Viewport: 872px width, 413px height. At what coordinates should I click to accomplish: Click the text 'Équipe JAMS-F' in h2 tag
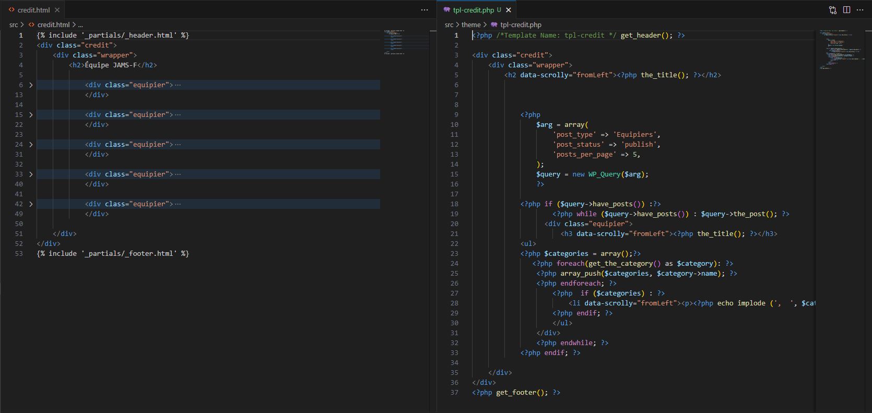coord(111,65)
